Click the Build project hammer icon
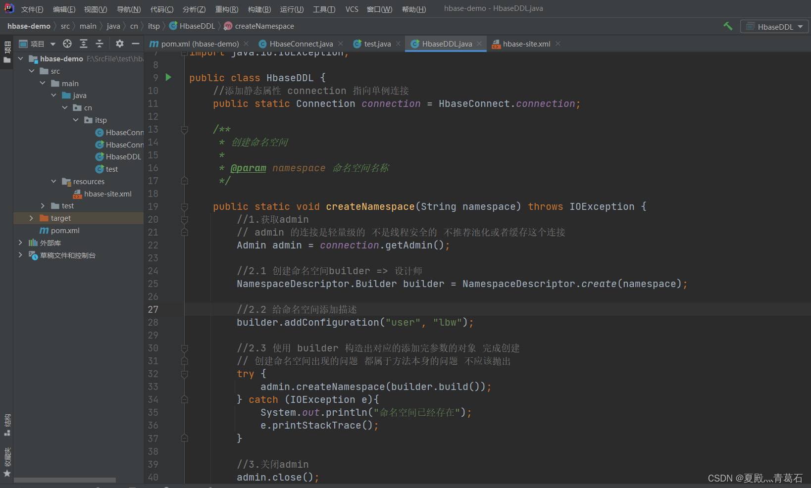The height and width of the screenshot is (488, 811). [728, 26]
